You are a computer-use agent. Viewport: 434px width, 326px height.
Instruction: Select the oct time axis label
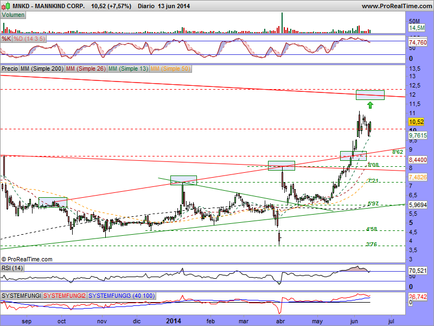pyautogui.click(x=61, y=321)
